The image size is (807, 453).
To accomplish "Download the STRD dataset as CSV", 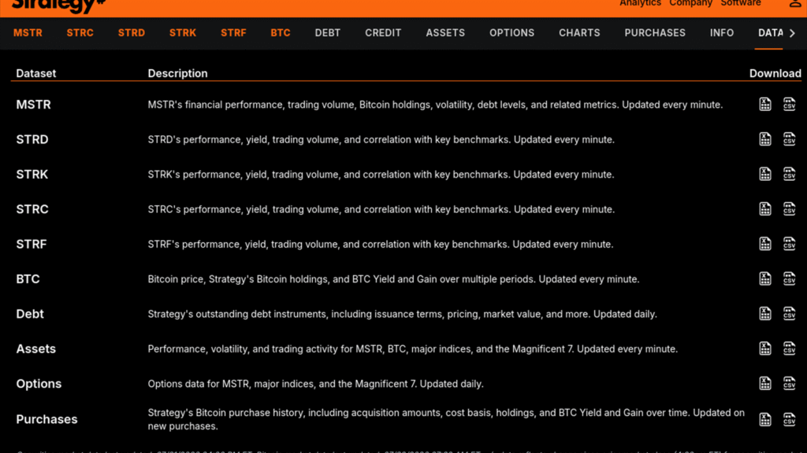I will coord(789,139).
